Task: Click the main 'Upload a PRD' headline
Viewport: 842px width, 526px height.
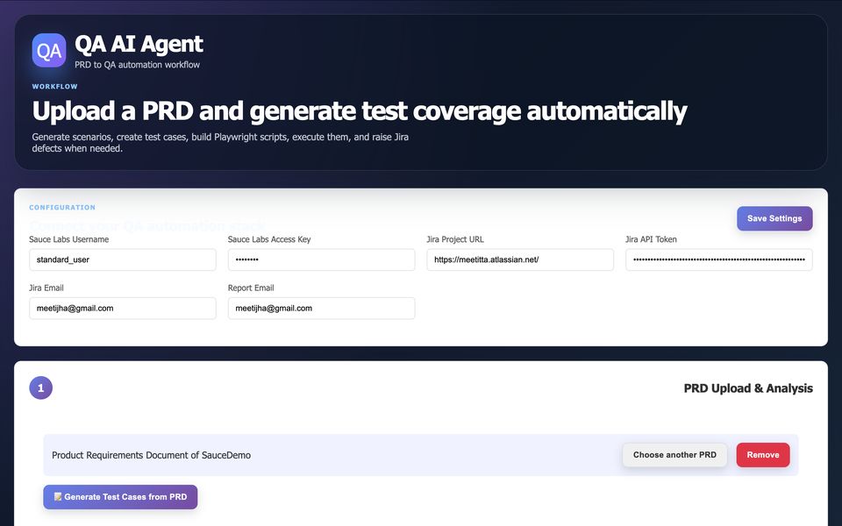Action: pyautogui.click(x=360, y=111)
